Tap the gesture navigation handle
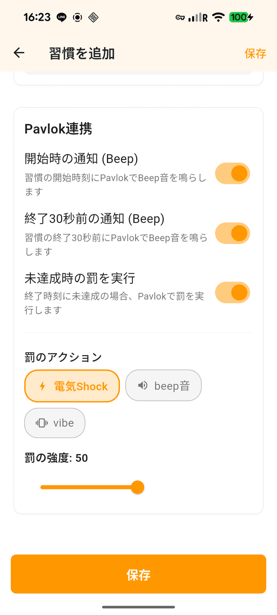277x615 pixels. tap(138, 608)
